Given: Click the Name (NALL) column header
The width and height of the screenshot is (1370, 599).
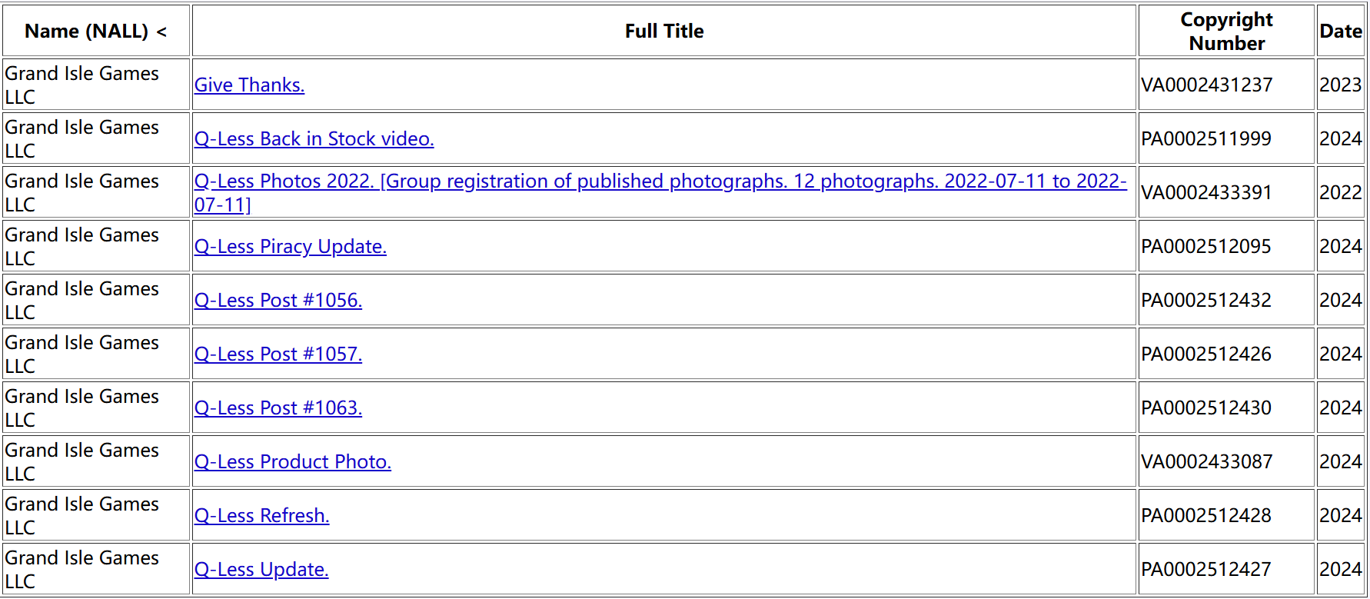Looking at the screenshot, I should (96, 31).
